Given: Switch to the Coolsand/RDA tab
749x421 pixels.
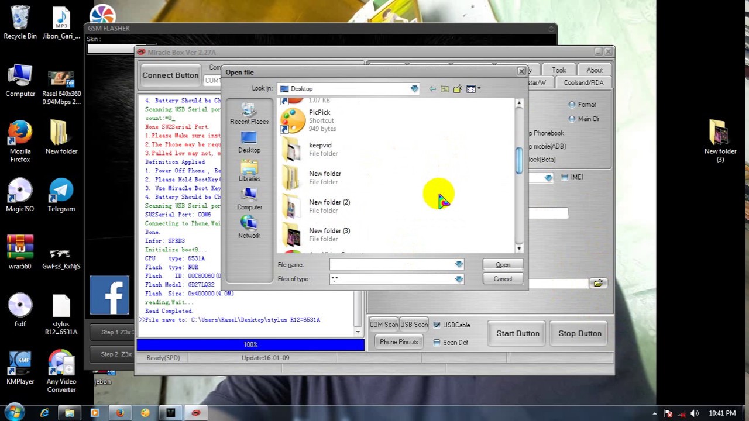Looking at the screenshot, I should point(583,83).
